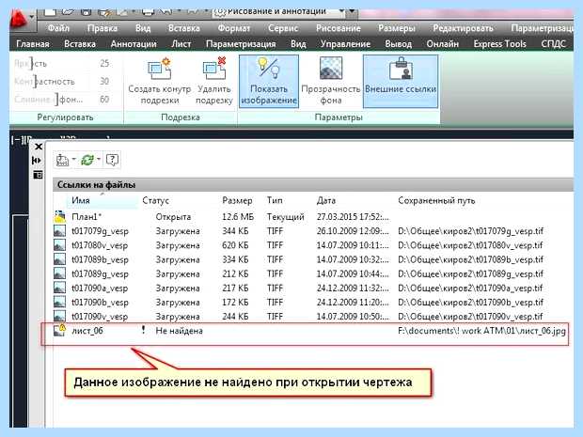The image size is (583, 437).
Task: Click the palette auto-hide arrow icon
Action: point(37,161)
